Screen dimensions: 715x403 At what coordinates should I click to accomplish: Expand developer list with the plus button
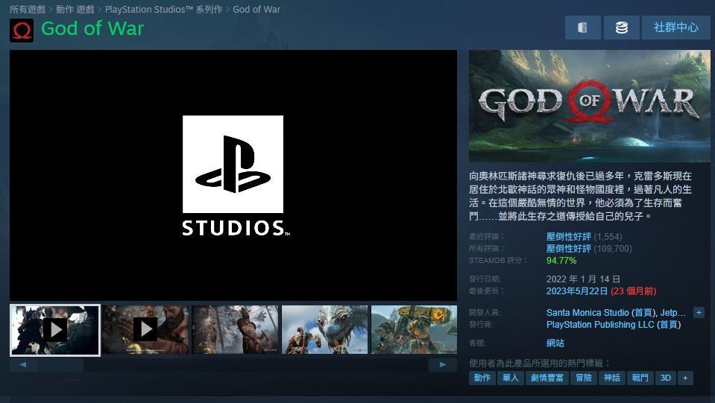tap(699, 313)
